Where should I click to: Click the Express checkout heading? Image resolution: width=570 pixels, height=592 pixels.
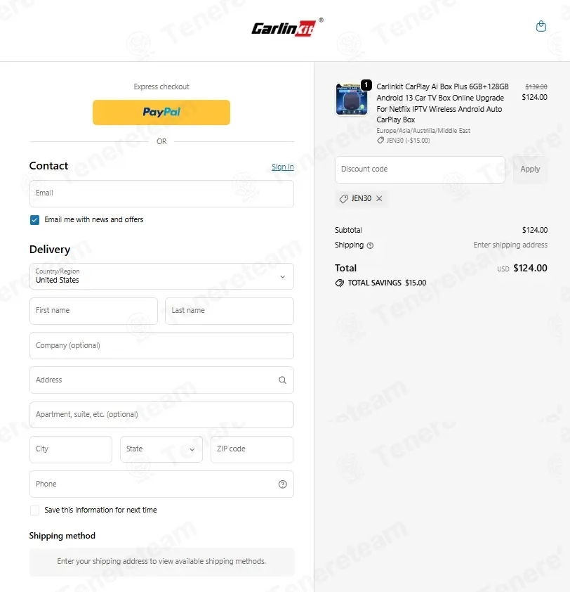(x=161, y=86)
